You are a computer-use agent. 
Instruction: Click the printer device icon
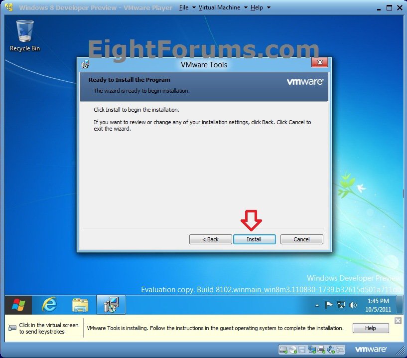click(x=321, y=350)
